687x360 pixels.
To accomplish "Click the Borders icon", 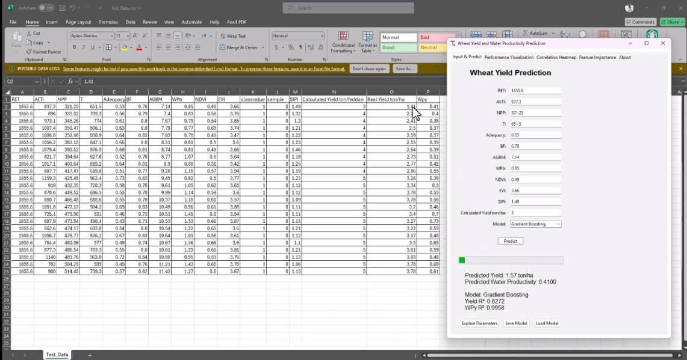I will click(108, 47).
